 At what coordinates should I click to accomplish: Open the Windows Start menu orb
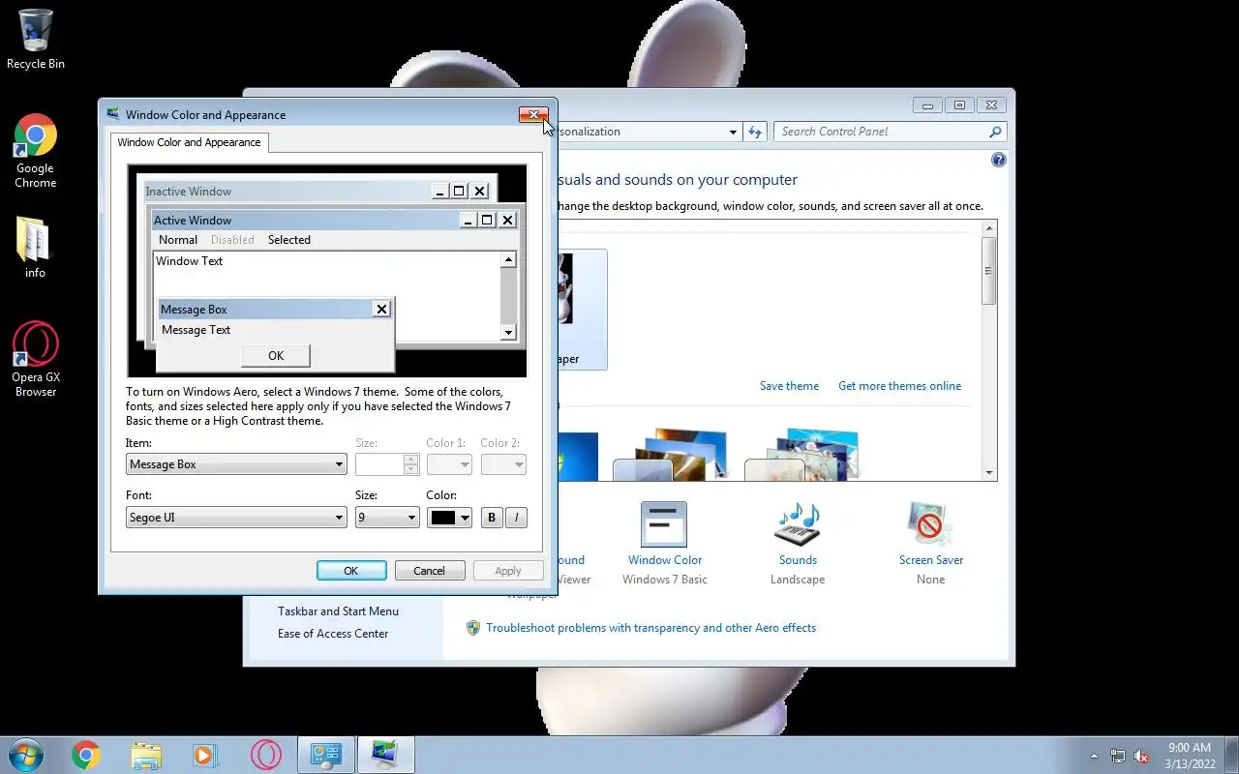(26, 755)
